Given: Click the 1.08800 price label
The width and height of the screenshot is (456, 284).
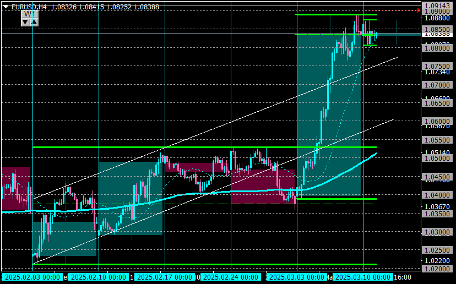Looking at the screenshot, I should point(437,18).
